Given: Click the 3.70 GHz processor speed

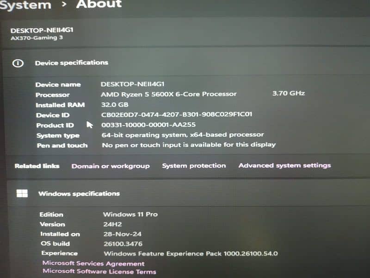Looking at the screenshot, I should coord(289,93).
